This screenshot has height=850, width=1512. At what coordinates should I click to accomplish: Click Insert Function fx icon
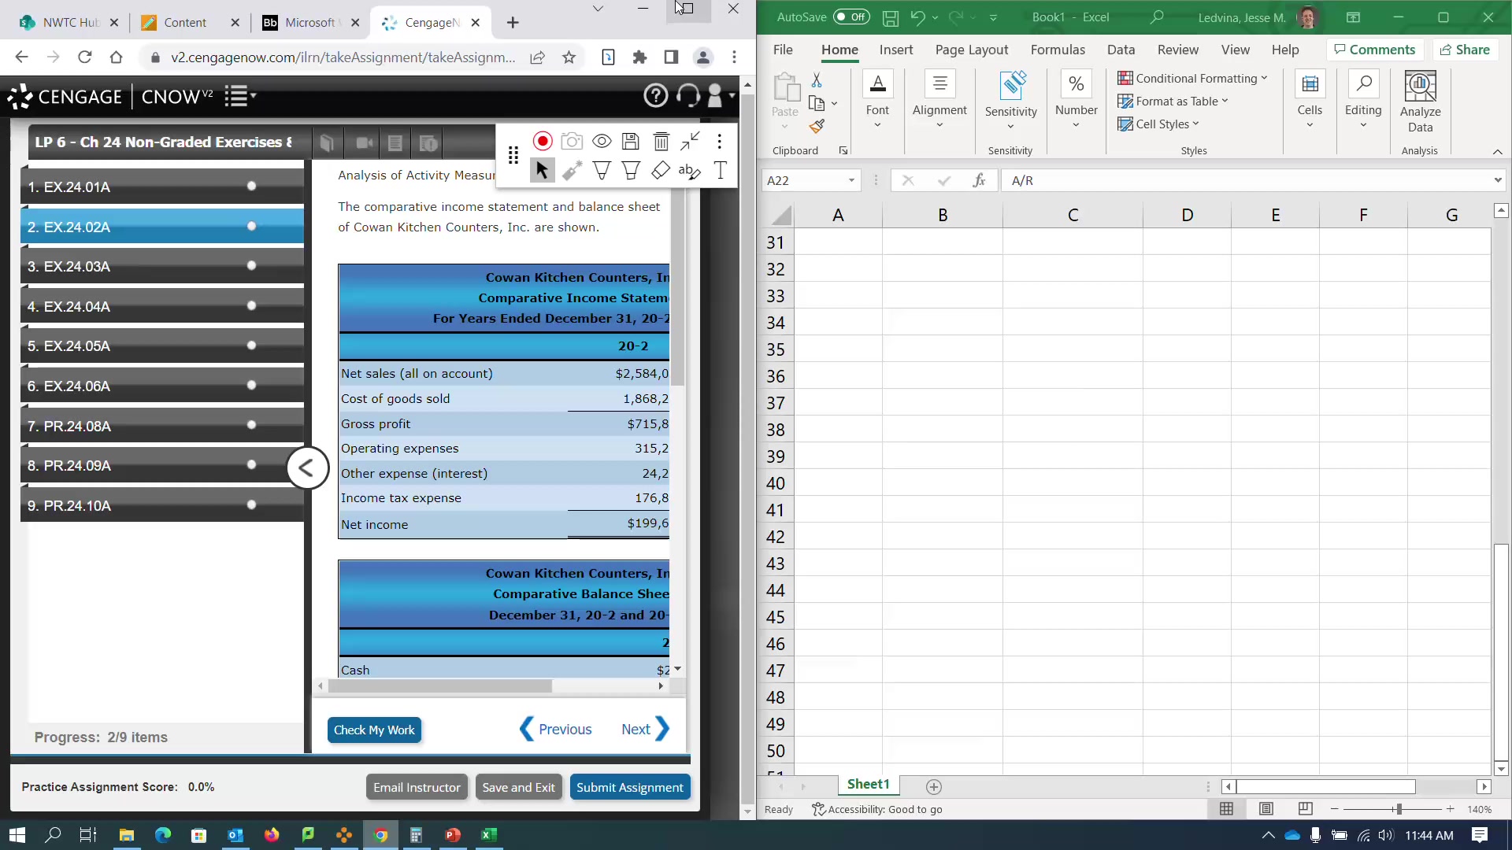979,180
